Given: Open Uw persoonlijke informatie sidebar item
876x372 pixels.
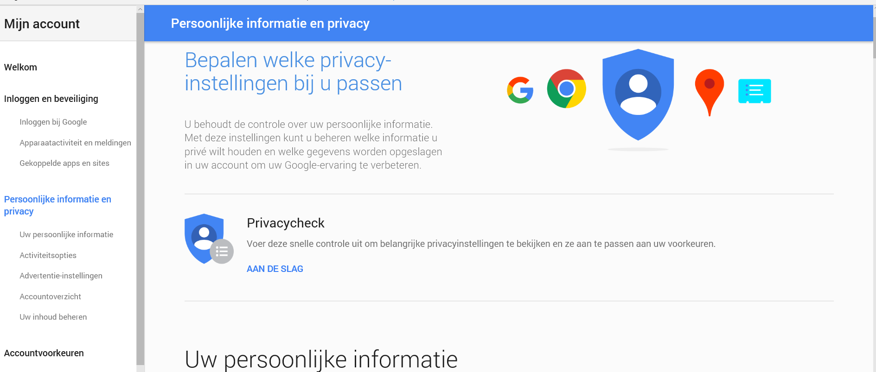Looking at the screenshot, I should click(66, 234).
